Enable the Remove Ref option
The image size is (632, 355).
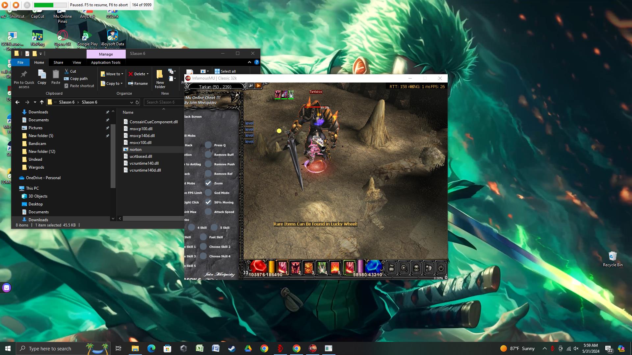coord(208,174)
